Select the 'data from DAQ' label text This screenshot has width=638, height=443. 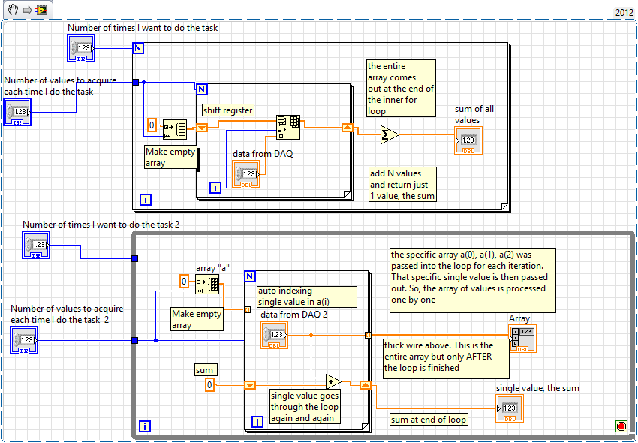(263, 153)
